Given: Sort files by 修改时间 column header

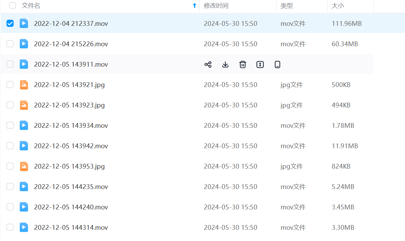Looking at the screenshot, I should point(216,6).
